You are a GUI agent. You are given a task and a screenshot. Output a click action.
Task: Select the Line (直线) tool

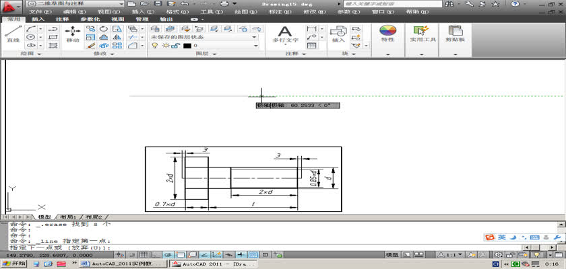(13, 34)
